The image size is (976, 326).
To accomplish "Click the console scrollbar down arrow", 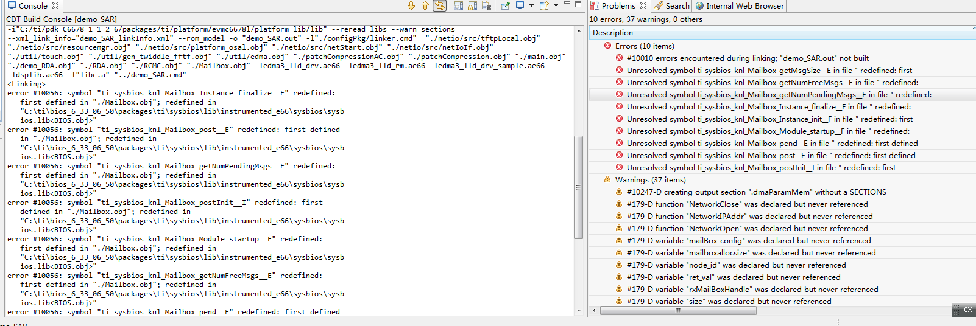I will tap(579, 311).
